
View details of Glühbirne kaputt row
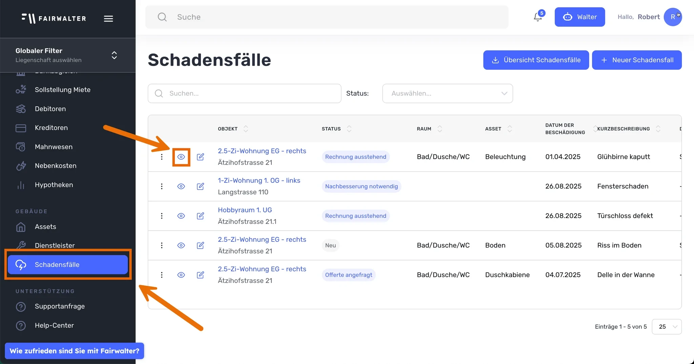[x=181, y=157]
